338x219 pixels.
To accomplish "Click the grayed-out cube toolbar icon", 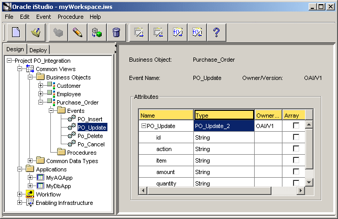I will (58, 32).
